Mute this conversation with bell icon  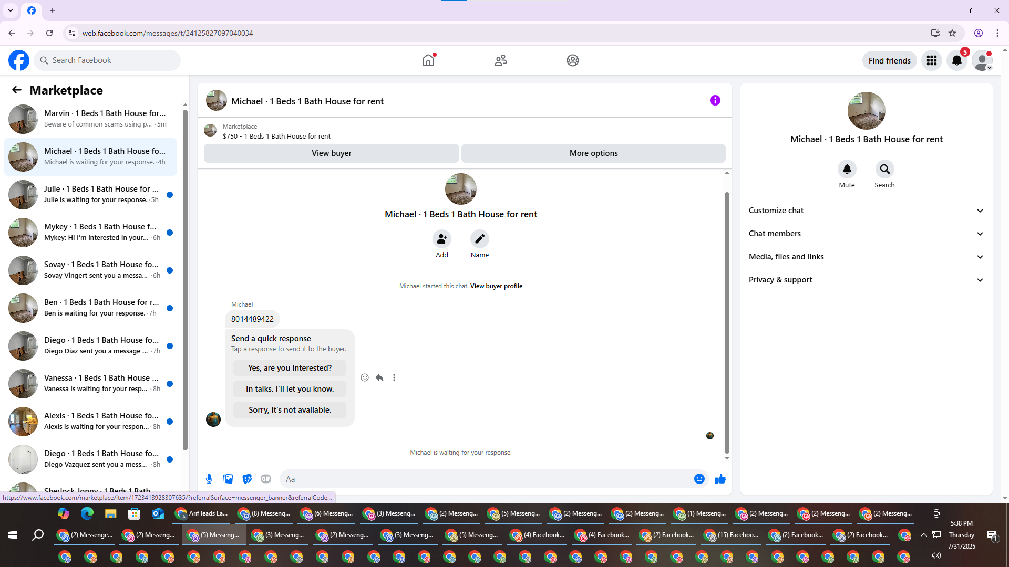tap(847, 169)
